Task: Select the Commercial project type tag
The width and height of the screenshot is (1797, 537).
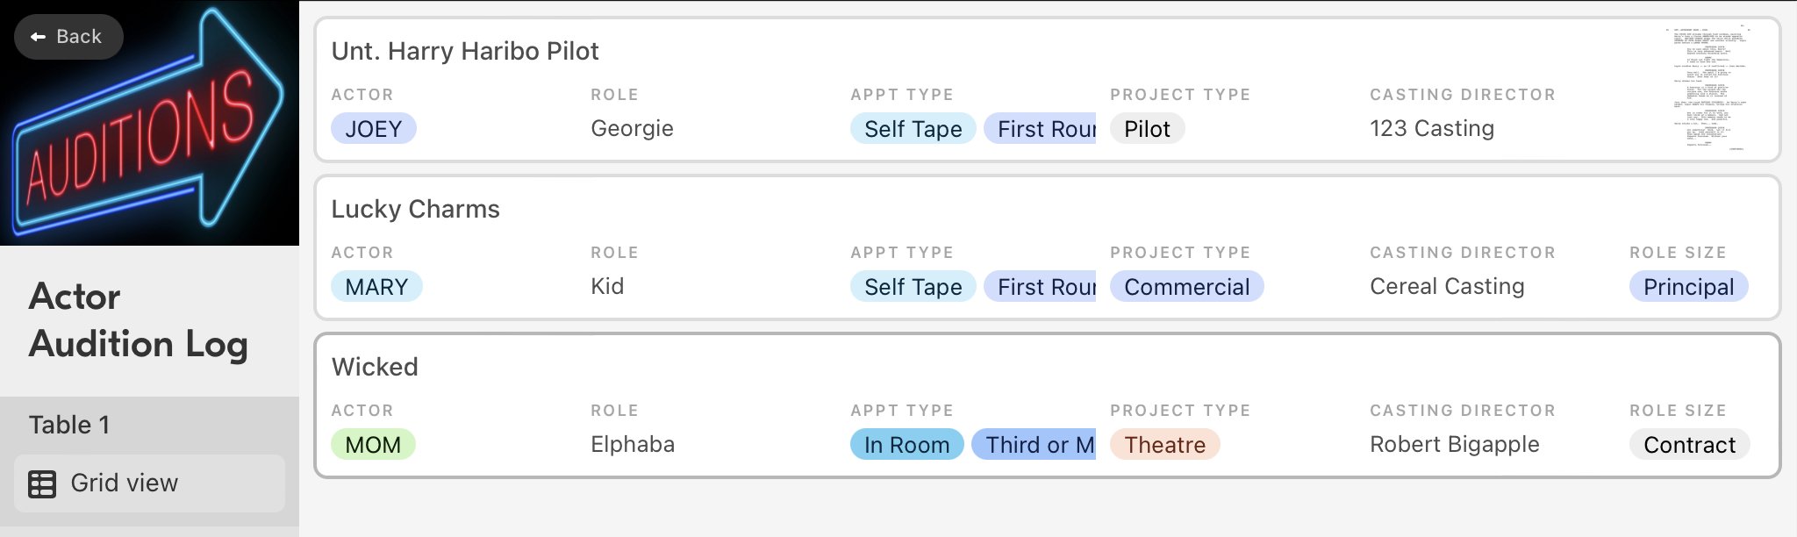Action: point(1186,287)
